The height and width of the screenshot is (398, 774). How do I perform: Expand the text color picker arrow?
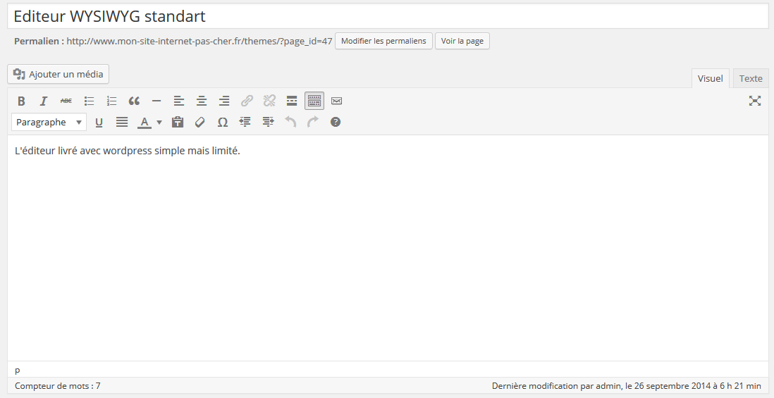tap(159, 122)
